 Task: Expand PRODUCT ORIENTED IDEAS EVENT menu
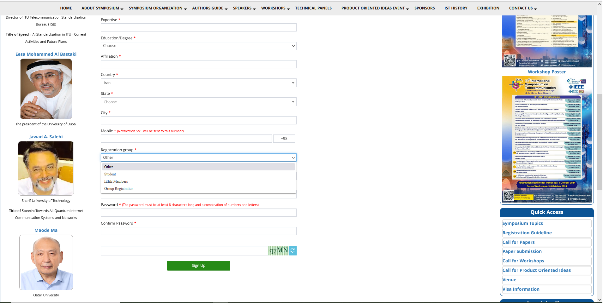(x=375, y=8)
